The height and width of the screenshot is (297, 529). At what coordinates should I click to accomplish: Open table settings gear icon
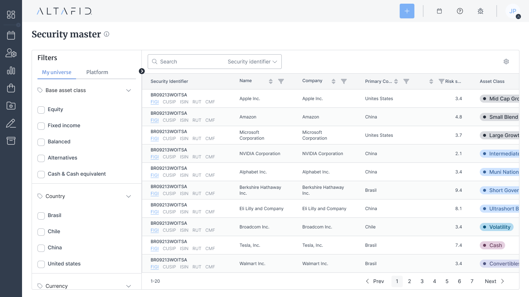[x=506, y=62]
